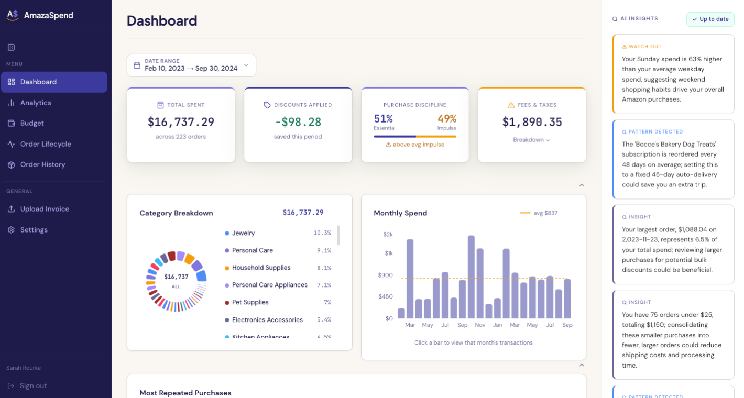Open Settings from the sidebar
Image resolution: width=744 pixels, height=398 pixels.
pos(54,230)
